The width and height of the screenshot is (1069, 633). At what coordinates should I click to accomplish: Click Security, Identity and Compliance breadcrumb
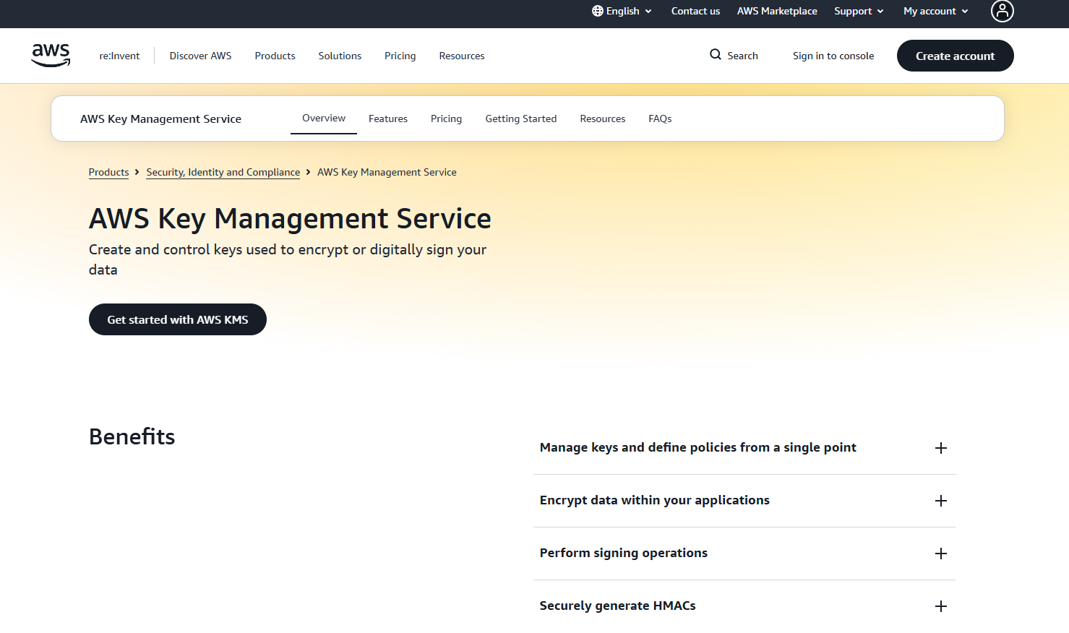[x=223, y=172]
